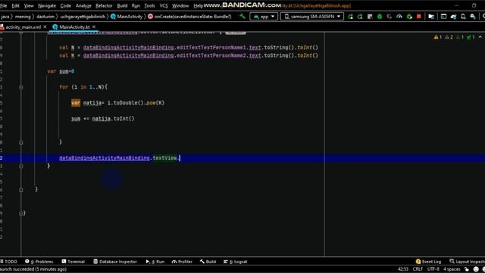Image resolution: width=485 pixels, height=273 pixels.
Task: Open the AVD Manager icon
Action: [463, 17]
